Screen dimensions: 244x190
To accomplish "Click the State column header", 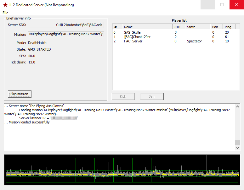I will (197, 27).
